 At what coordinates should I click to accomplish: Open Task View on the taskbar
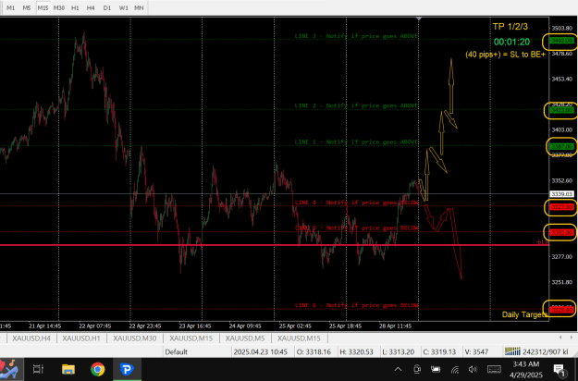tap(38, 369)
